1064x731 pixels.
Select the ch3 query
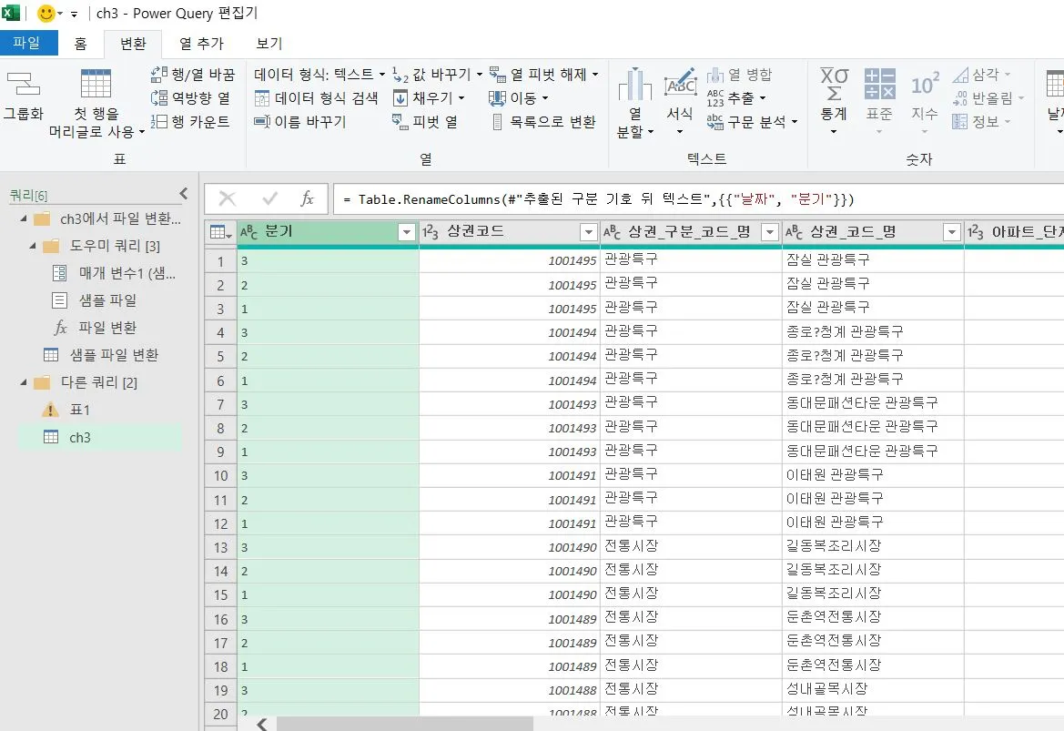(x=100, y=437)
